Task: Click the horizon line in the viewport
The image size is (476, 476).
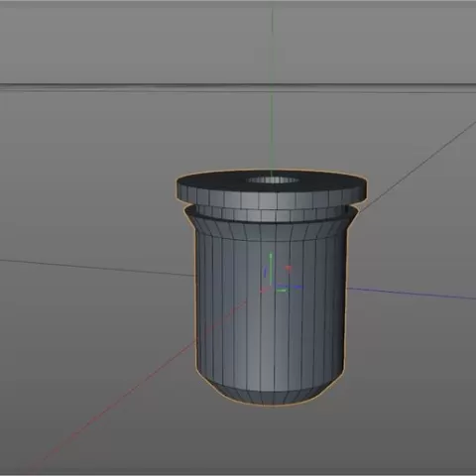Action: [238, 87]
